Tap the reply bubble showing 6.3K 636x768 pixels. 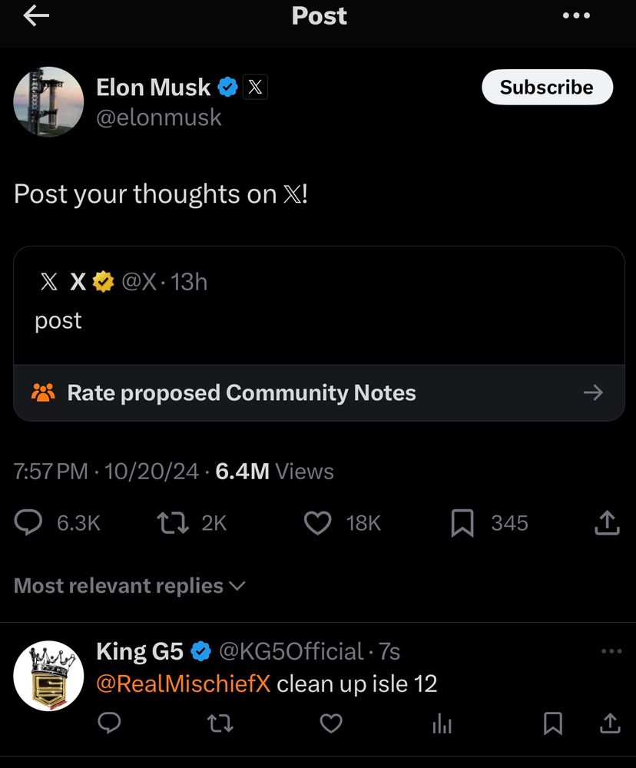click(x=28, y=522)
